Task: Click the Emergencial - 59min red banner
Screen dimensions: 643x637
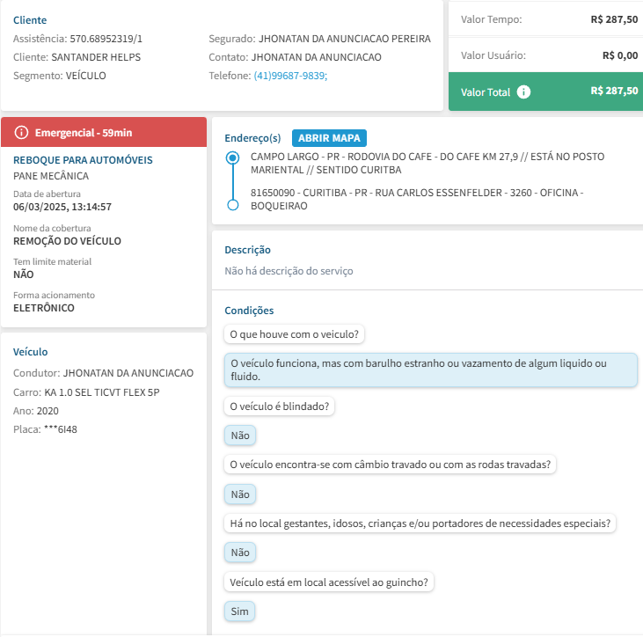Action: tap(104, 132)
